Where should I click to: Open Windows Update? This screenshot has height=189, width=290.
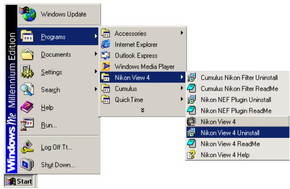[59, 14]
